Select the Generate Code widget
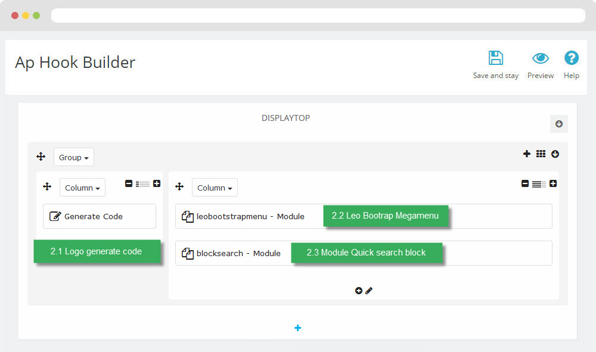 pyautogui.click(x=100, y=216)
